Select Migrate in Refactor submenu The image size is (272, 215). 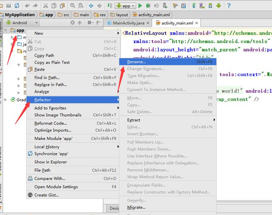168,207
